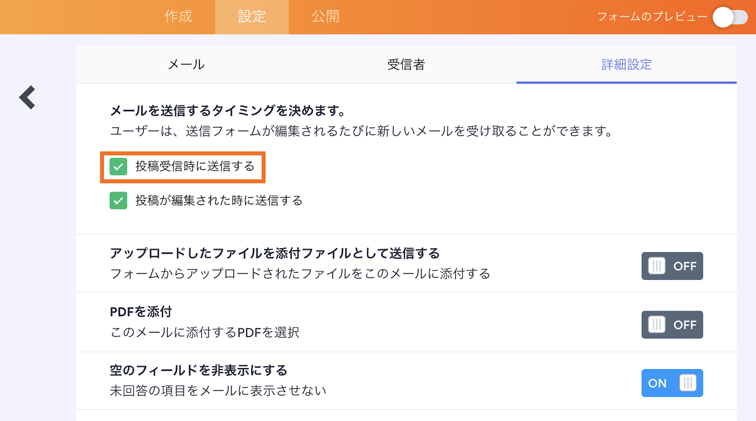Toggle the フォームのプレビュー switch
This screenshot has height=421, width=756.
point(730,17)
